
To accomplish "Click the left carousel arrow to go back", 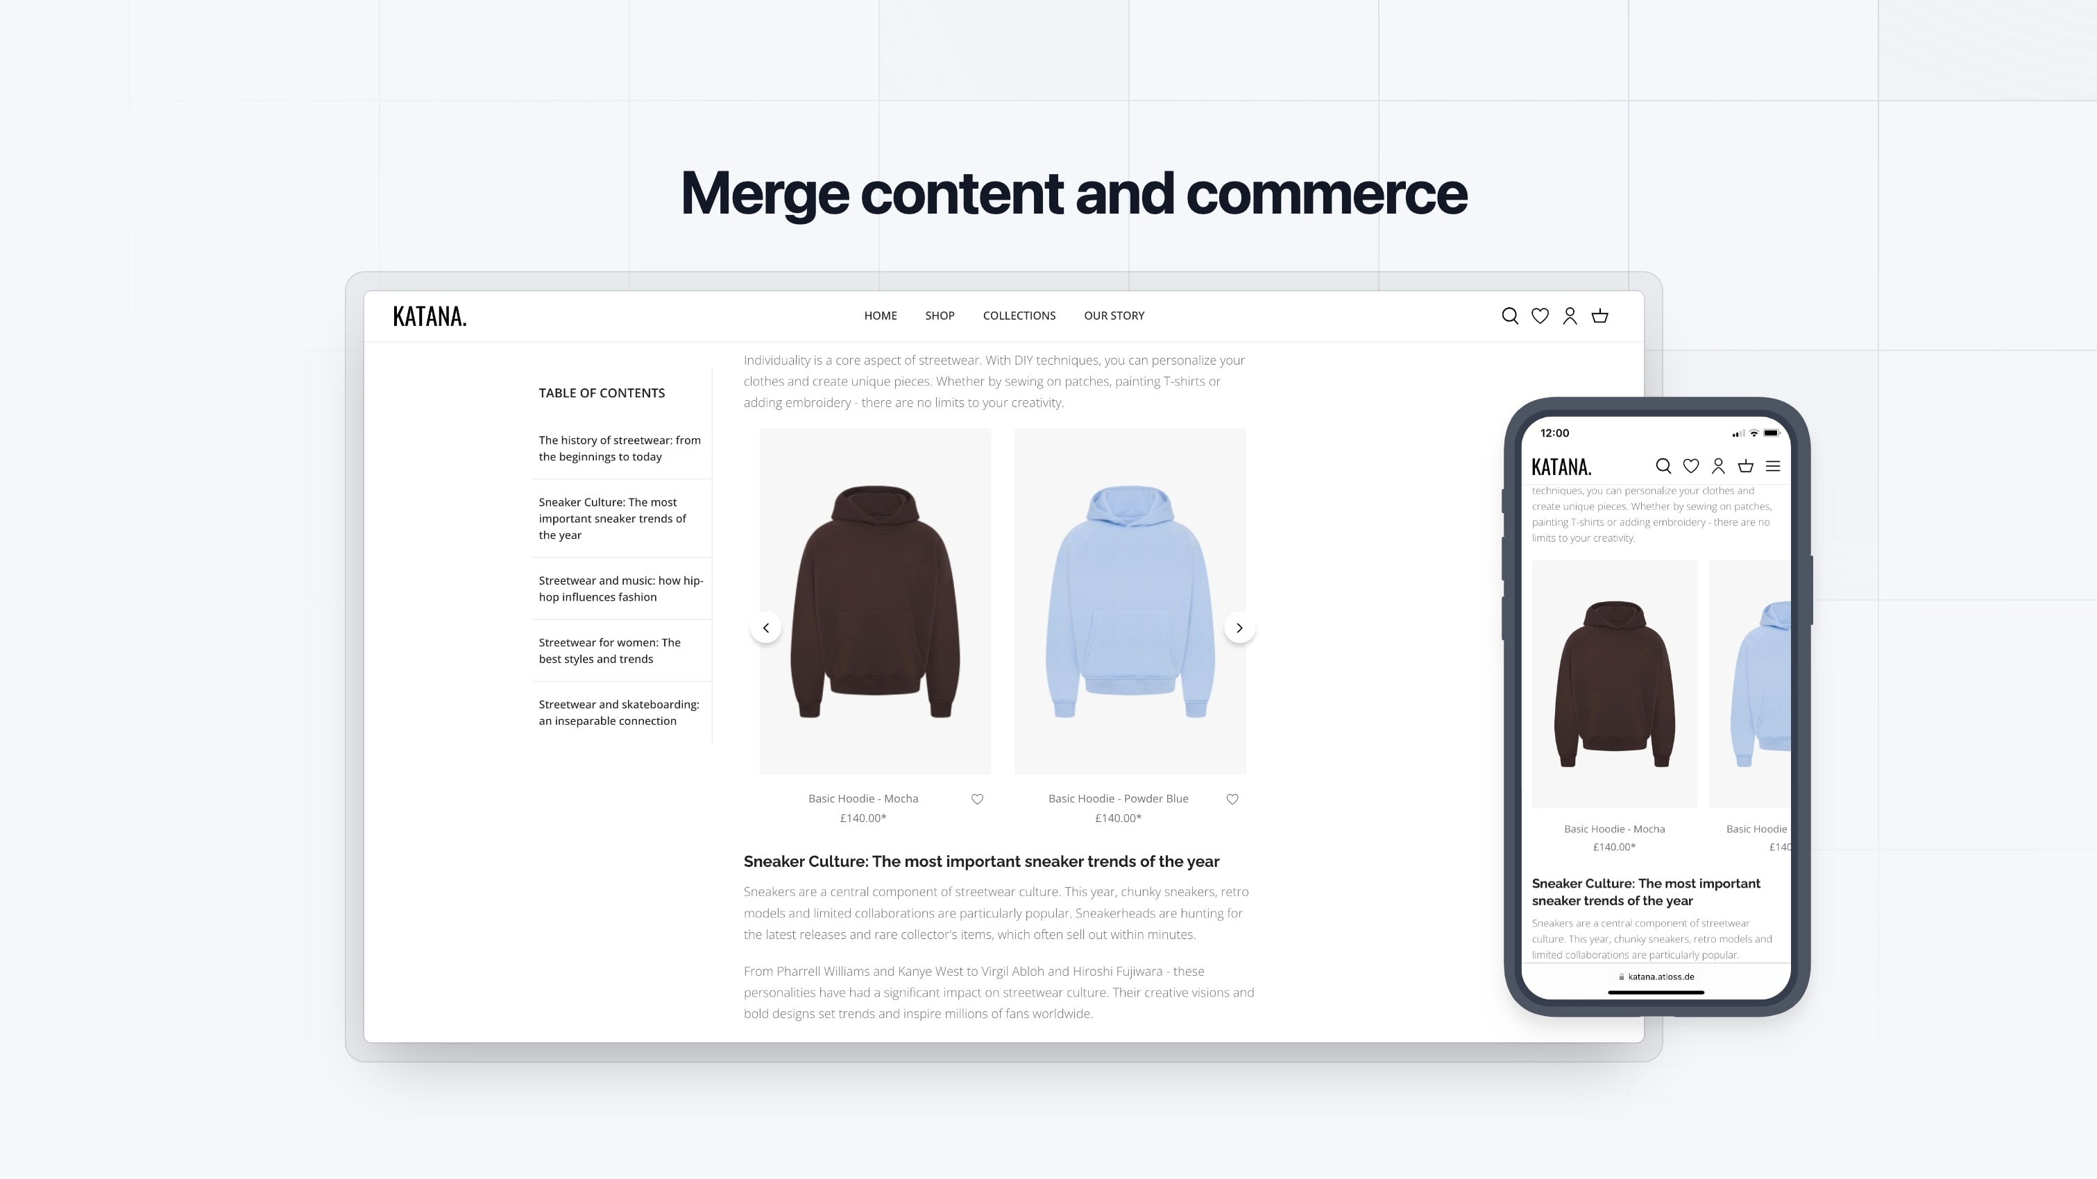I will click(766, 628).
